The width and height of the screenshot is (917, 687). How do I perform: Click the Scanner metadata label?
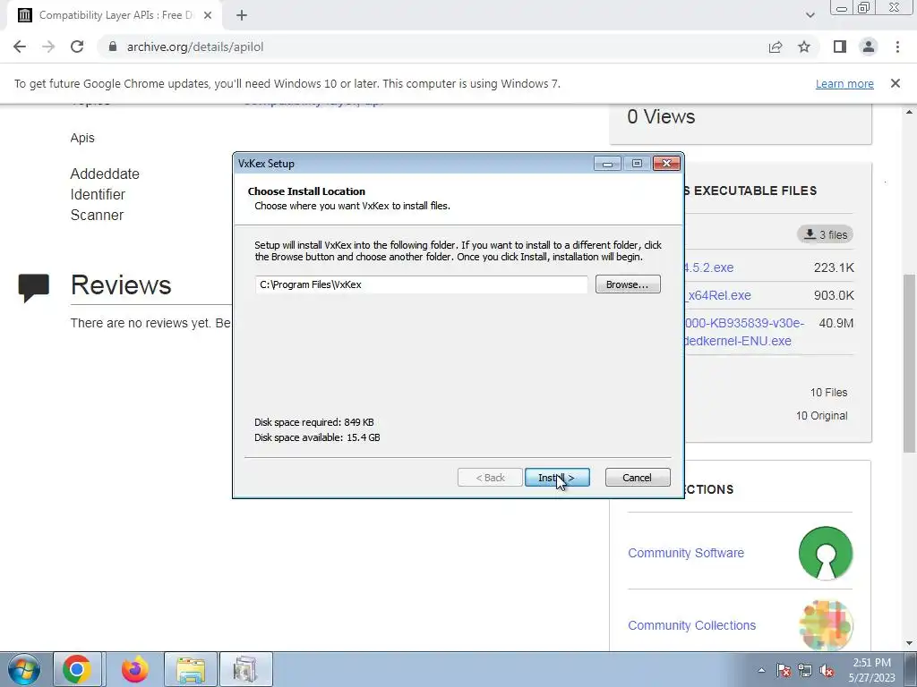pyautogui.click(x=97, y=215)
